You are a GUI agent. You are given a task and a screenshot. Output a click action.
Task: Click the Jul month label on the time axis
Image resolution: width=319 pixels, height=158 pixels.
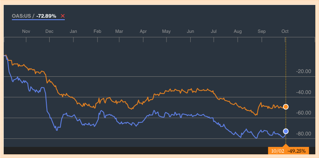click(214, 31)
